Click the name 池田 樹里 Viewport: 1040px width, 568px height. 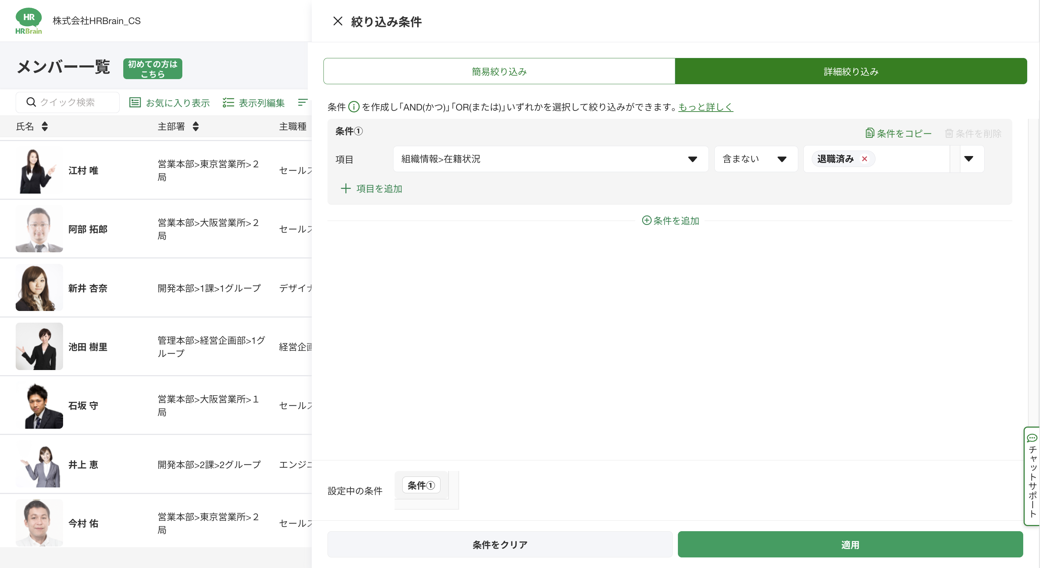click(88, 347)
